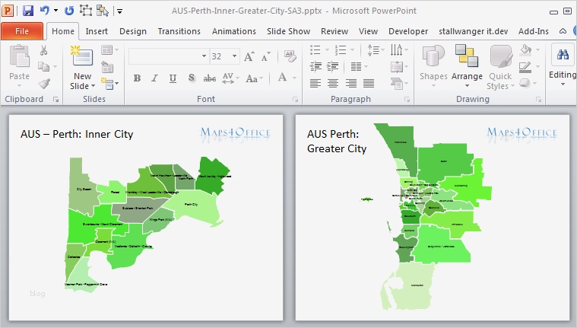Increase the list indent level
Viewport: 577px width, 328px height.
pyautogui.click(x=333, y=66)
